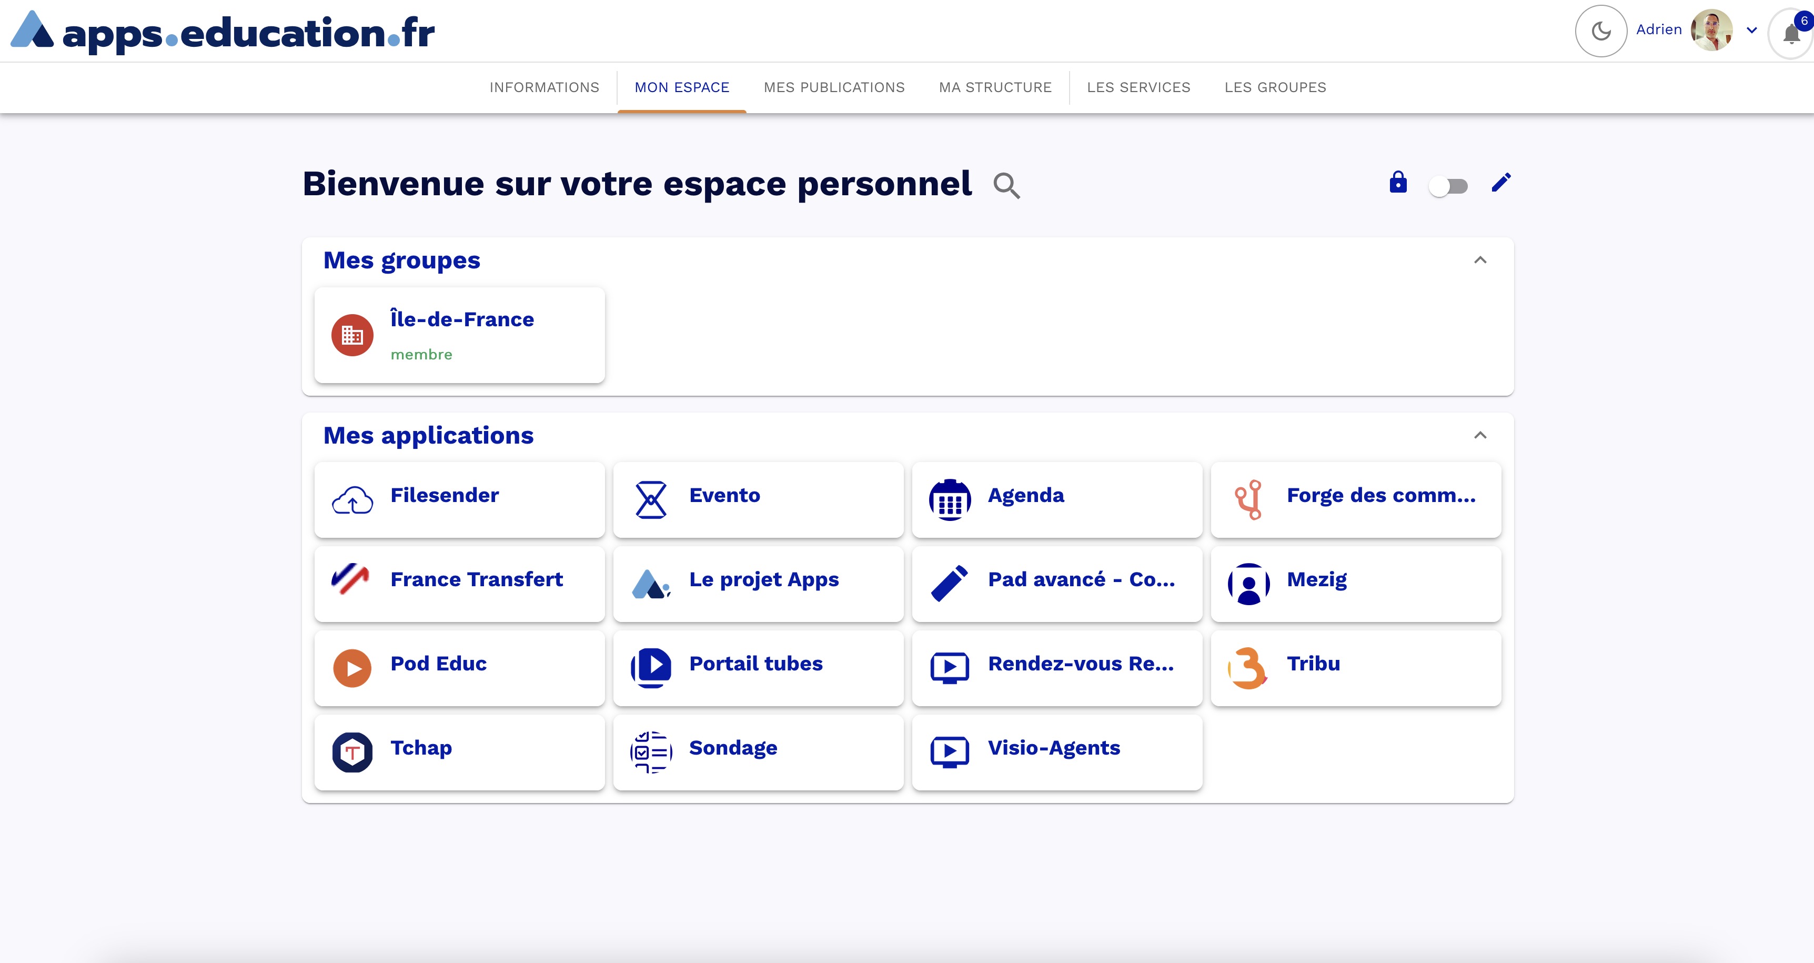Screen dimensions: 1814x963
Task: Click the Tchap hexagon icon
Action: pos(352,753)
